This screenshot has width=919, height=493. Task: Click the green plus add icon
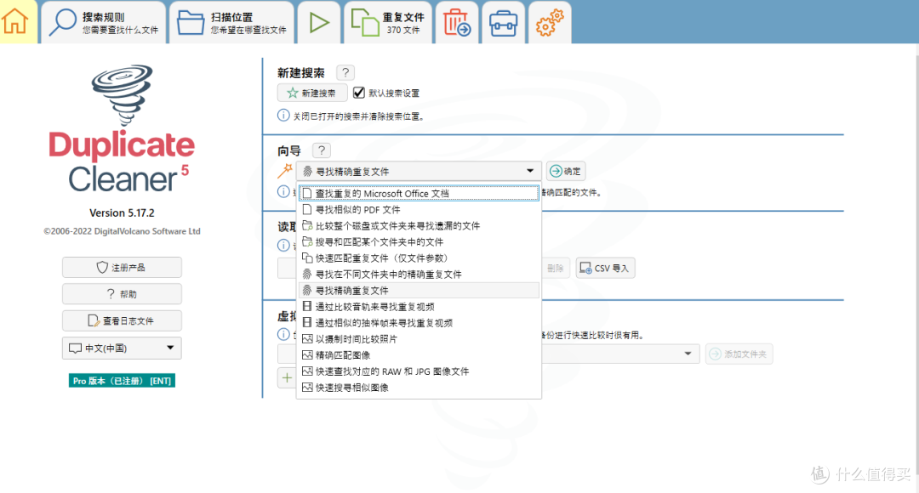tap(287, 378)
